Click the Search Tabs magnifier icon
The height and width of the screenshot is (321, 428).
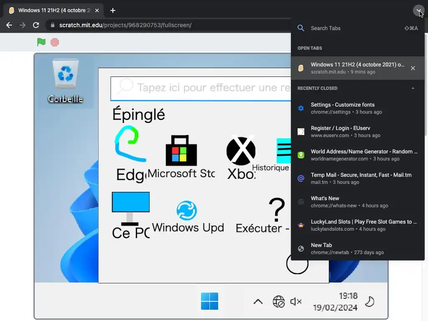[x=301, y=28]
